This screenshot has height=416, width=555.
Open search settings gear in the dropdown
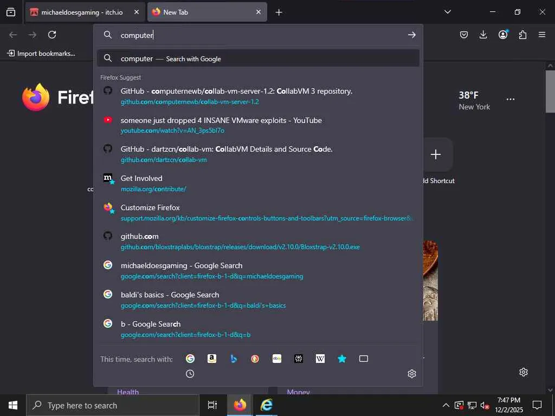(x=412, y=374)
